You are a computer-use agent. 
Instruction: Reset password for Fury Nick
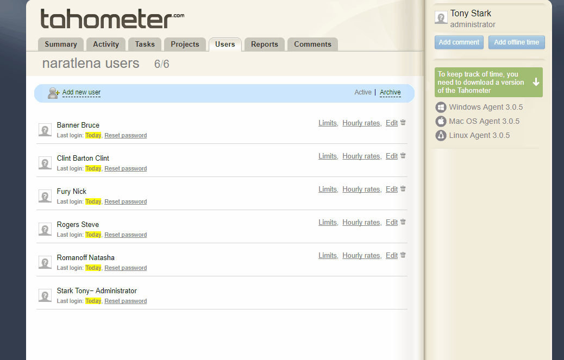tap(126, 201)
